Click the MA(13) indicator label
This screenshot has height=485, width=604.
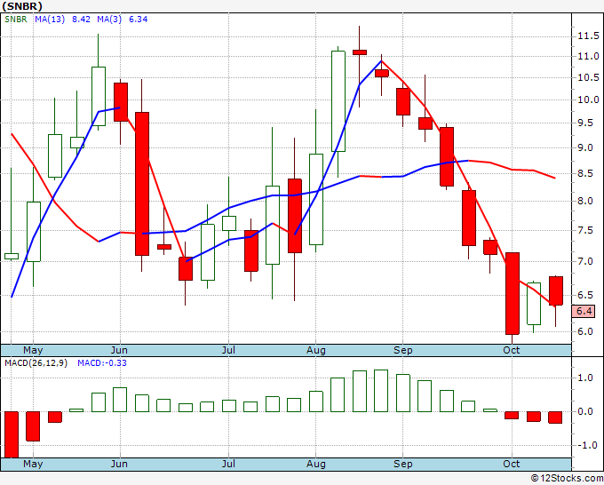click(x=50, y=20)
